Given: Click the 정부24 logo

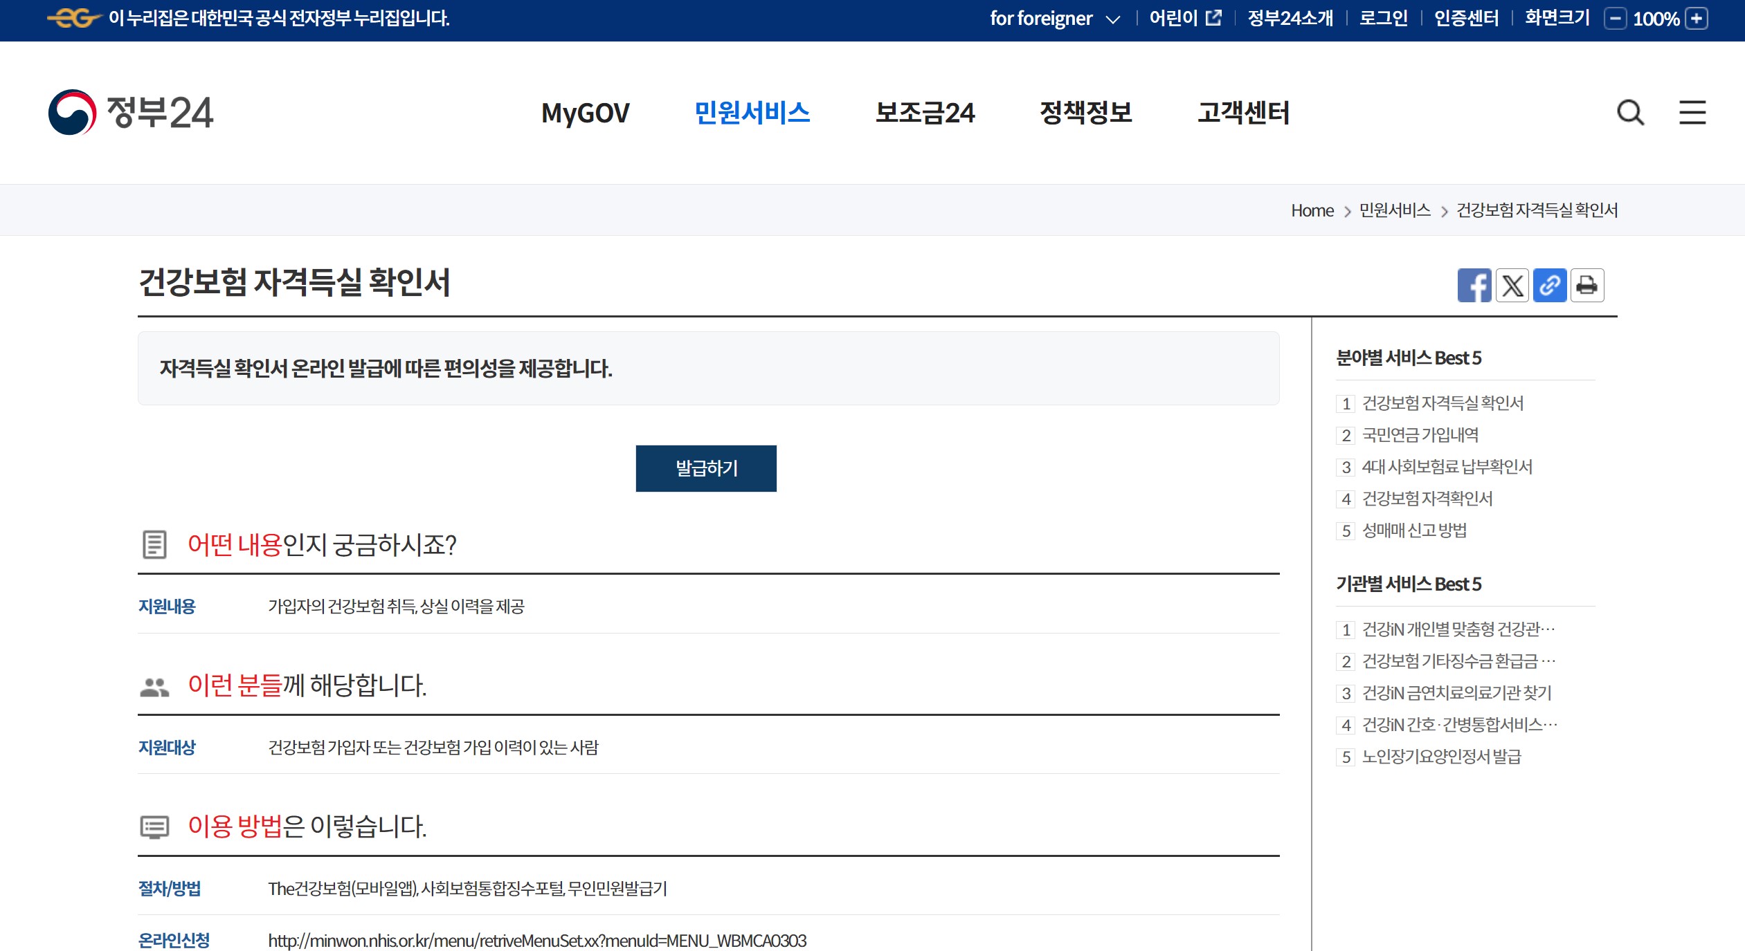Looking at the screenshot, I should point(131,112).
